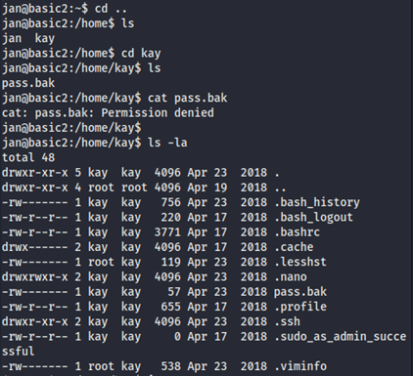Select the .viminfo file entry
Viewport: 413px width, 376px height.
pyautogui.click(x=300, y=366)
